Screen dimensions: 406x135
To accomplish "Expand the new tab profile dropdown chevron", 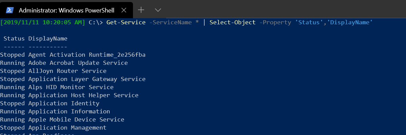I will point(158,10).
